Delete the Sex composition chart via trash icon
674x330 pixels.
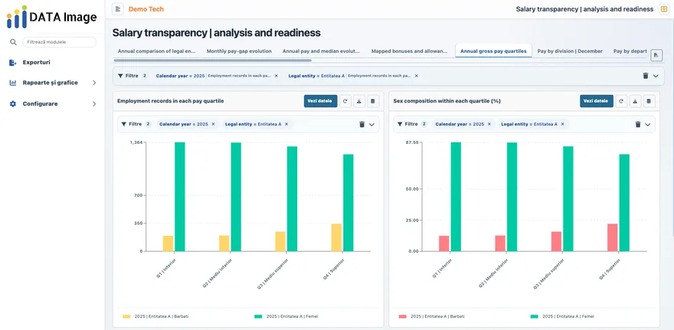point(649,101)
